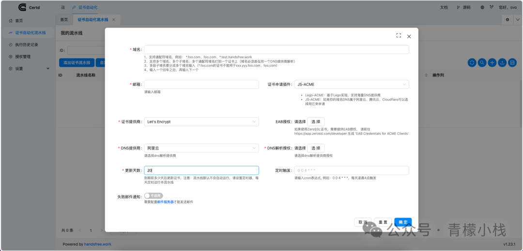Image resolution: width=523 pixels, height=251 pixels.
Task: Click the sort icon beside 操作列
Action: [x=426, y=75]
